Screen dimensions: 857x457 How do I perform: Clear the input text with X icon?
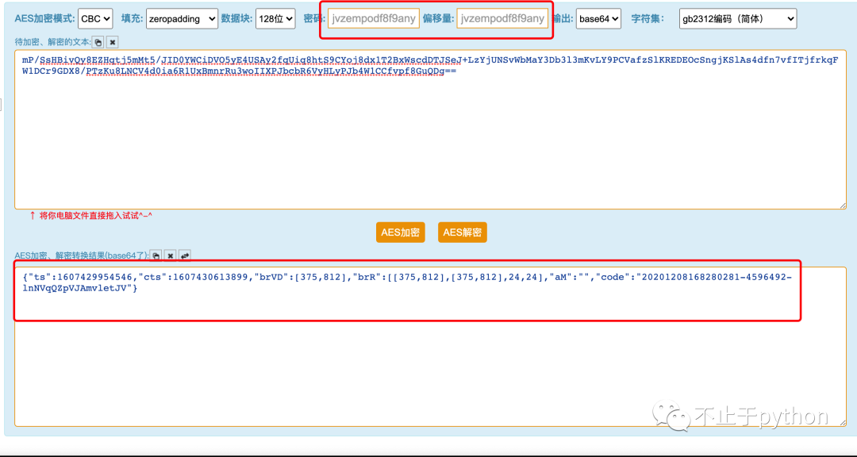[113, 42]
